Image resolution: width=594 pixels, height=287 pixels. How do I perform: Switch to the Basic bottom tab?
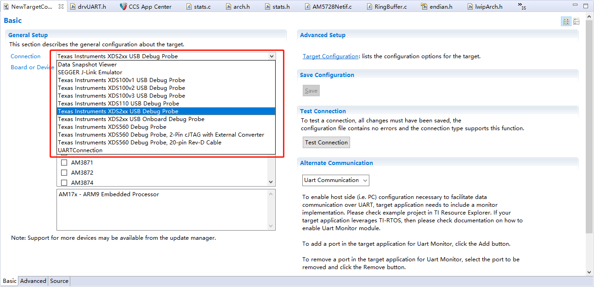pos(10,281)
